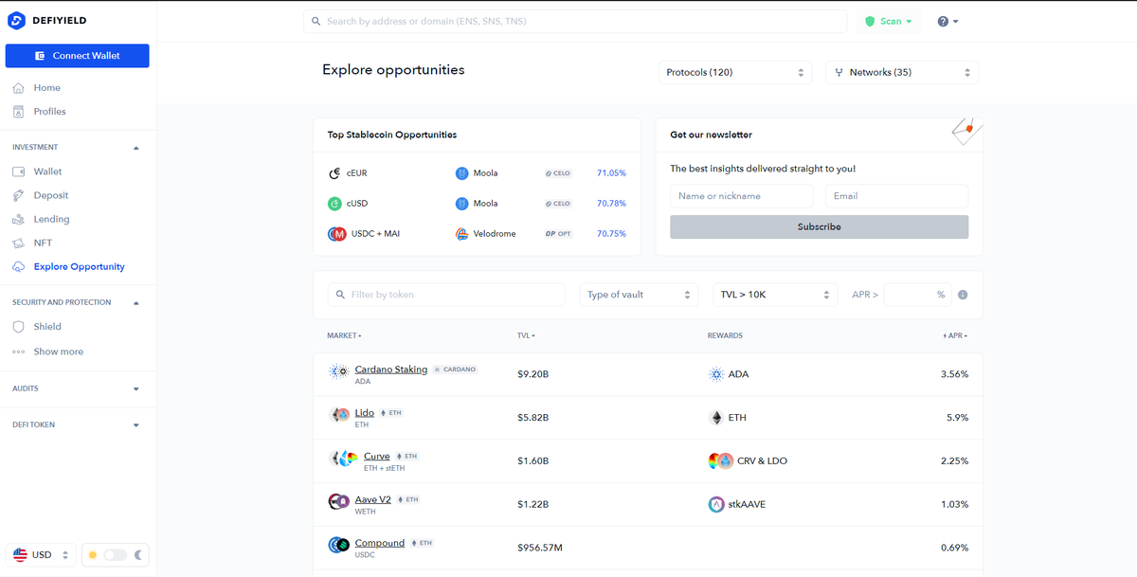Click the Explore Opportunity cloud icon
1137x577 pixels.
[x=18, y=267]
